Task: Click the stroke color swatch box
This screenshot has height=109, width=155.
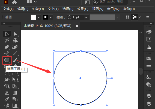Action: pyautogui.click(x=45, y=17)
